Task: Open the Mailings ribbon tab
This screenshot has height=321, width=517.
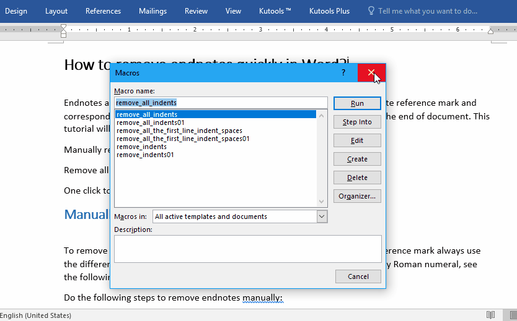Action: click(x=152, y=11)
